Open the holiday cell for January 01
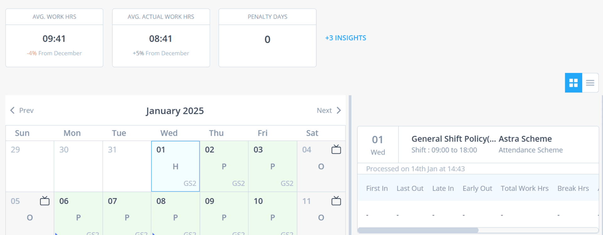 tap(176, 166)
